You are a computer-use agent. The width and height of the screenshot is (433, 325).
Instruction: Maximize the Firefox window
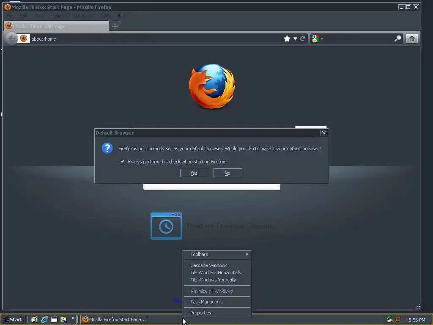[x=408, y=7]
